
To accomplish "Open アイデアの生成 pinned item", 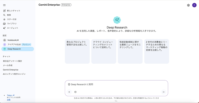I will (18, 45).
